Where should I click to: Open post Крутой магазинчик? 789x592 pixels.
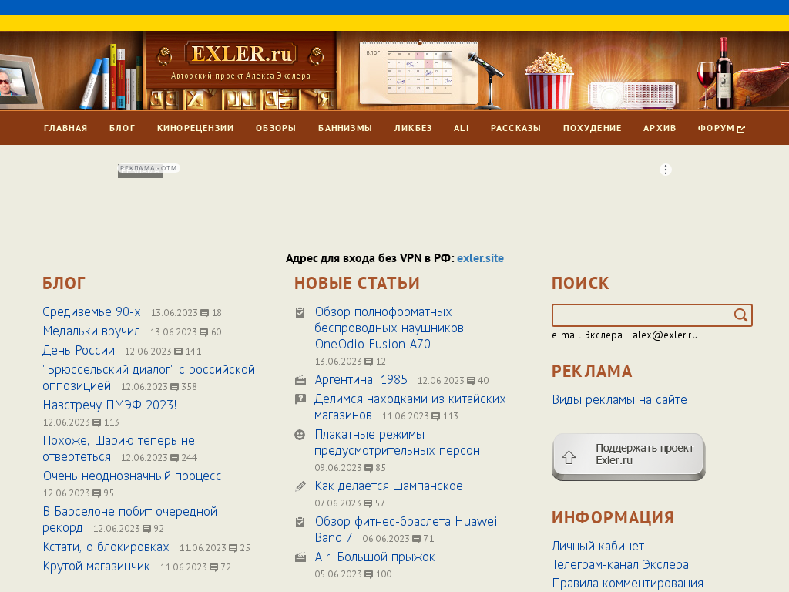click(96, 567)
